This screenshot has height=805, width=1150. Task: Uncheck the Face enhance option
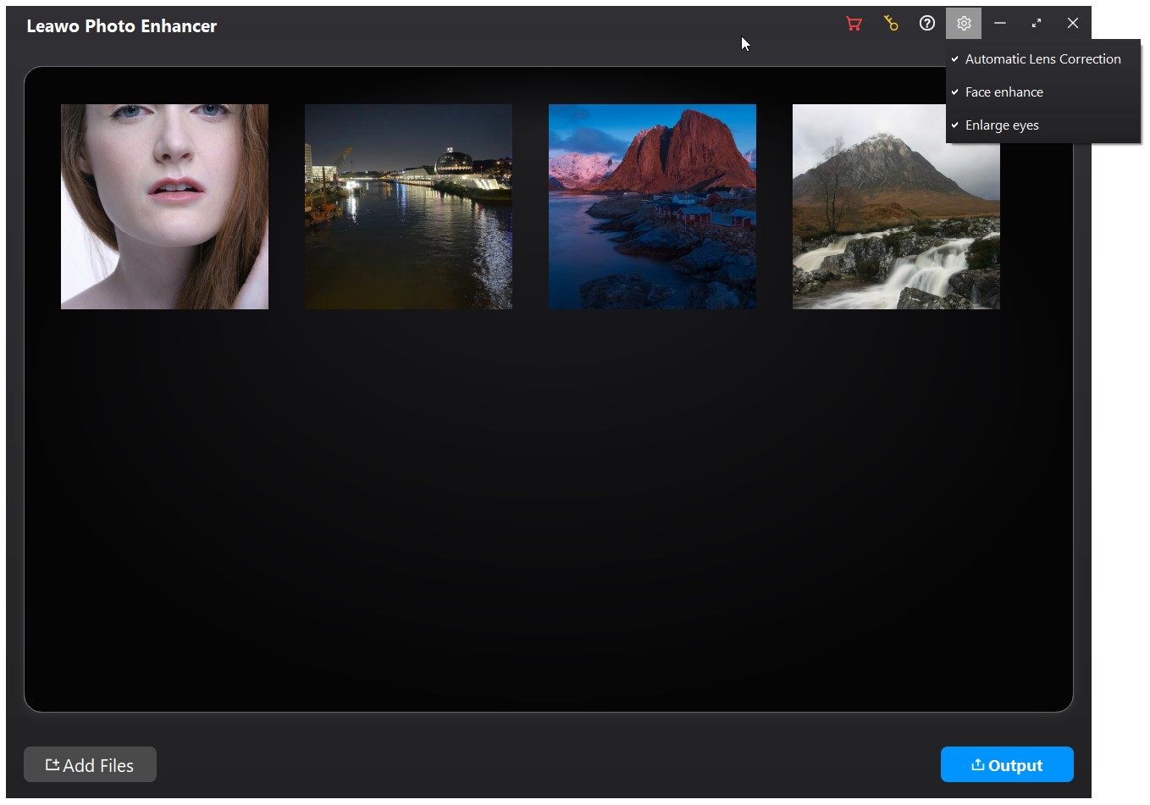[1003, 92]
